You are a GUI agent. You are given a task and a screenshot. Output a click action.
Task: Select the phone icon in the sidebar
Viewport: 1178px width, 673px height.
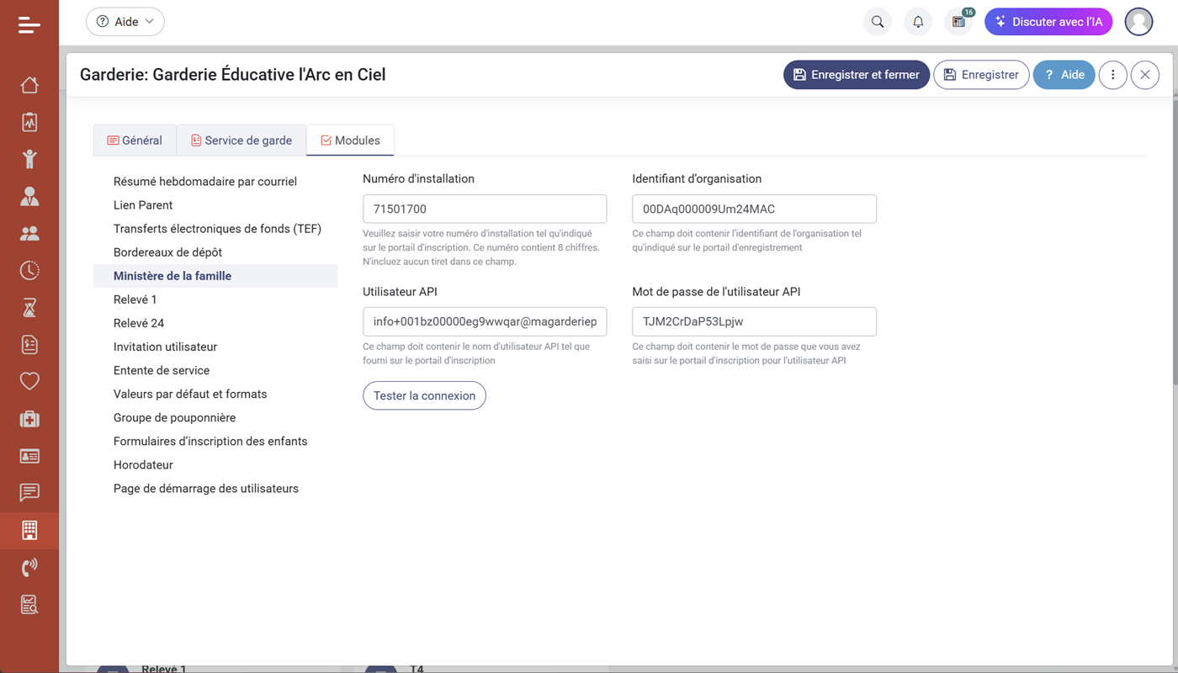click(29, 567)
